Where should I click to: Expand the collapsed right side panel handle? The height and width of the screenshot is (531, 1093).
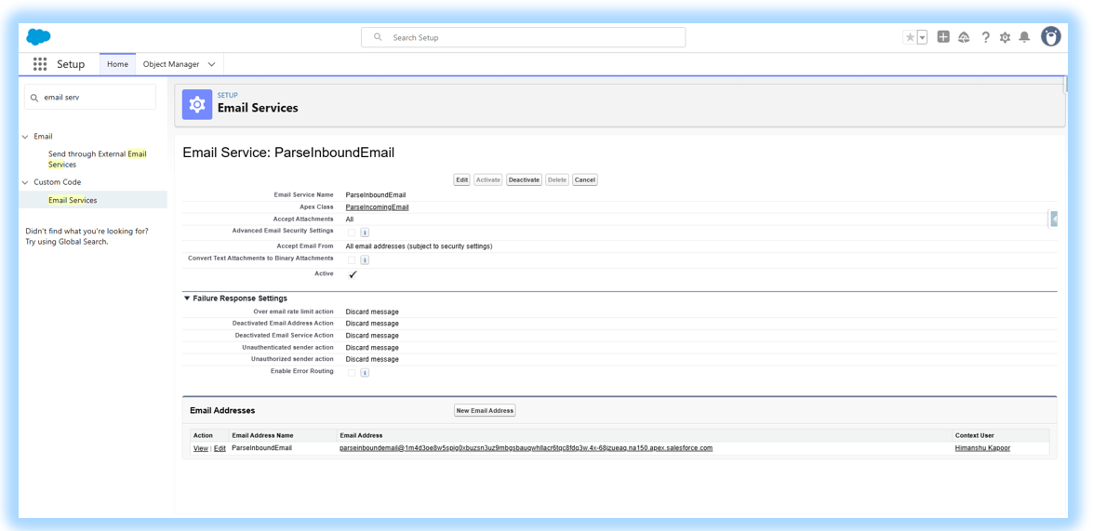pos(1054,219)
